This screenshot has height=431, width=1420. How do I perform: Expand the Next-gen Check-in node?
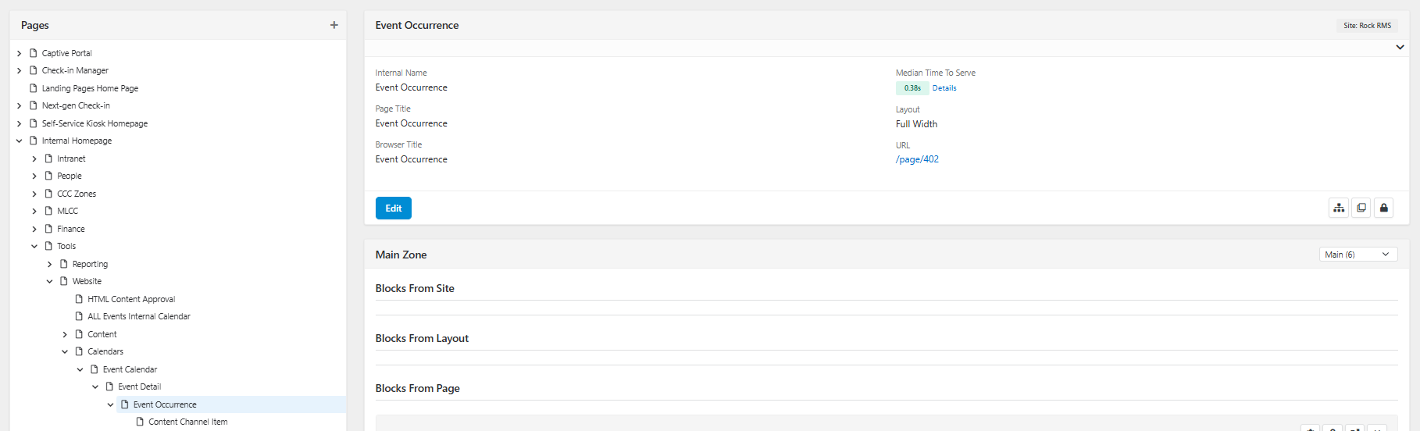coord(20,105)
